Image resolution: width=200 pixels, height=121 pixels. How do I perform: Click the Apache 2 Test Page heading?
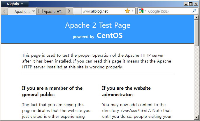[x=98, y=25]
